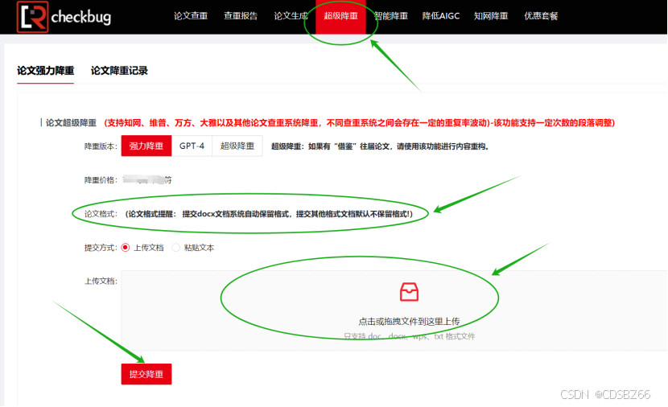Select the 超级降重 navigation tab
Viewport: 668px width, 407px height.
[x=340, y=17]
